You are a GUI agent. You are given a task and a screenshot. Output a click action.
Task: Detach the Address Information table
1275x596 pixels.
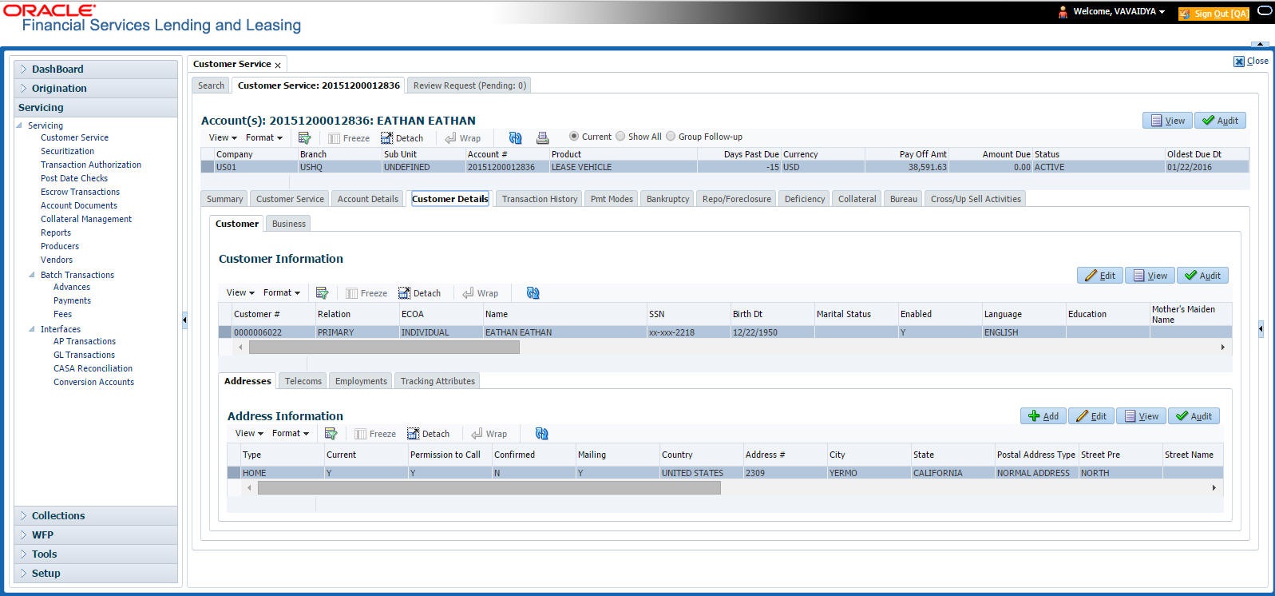coord(428,434)
